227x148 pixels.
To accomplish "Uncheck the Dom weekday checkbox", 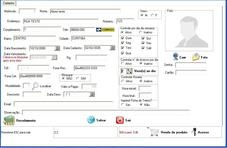I will point(123,38).
